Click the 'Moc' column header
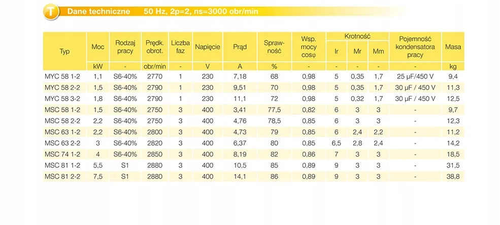The width and height of the screenshot is (500, 225). (x=97, y=47)
